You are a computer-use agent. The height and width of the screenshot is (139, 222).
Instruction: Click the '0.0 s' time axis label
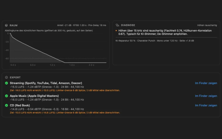tap(13, 65)
